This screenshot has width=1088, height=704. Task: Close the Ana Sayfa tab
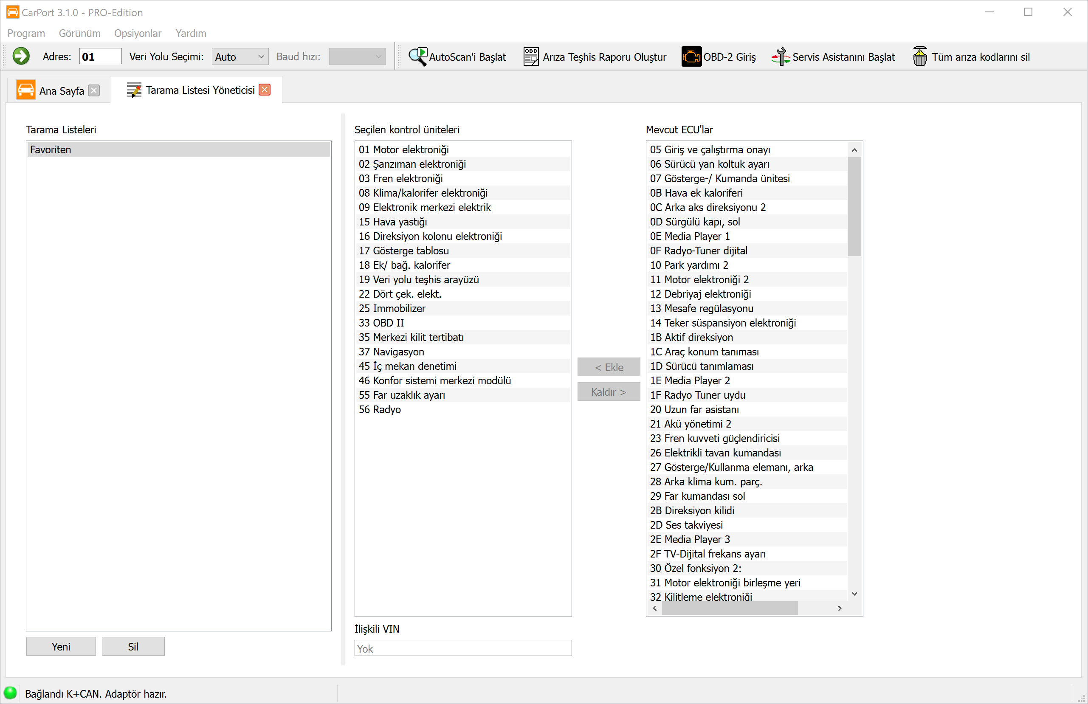[94, 90]
